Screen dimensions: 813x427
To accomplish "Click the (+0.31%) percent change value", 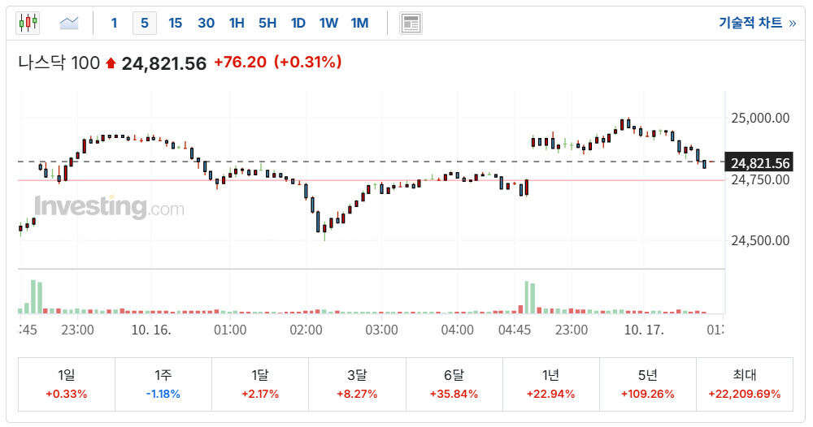I will (x=308, y=63).
